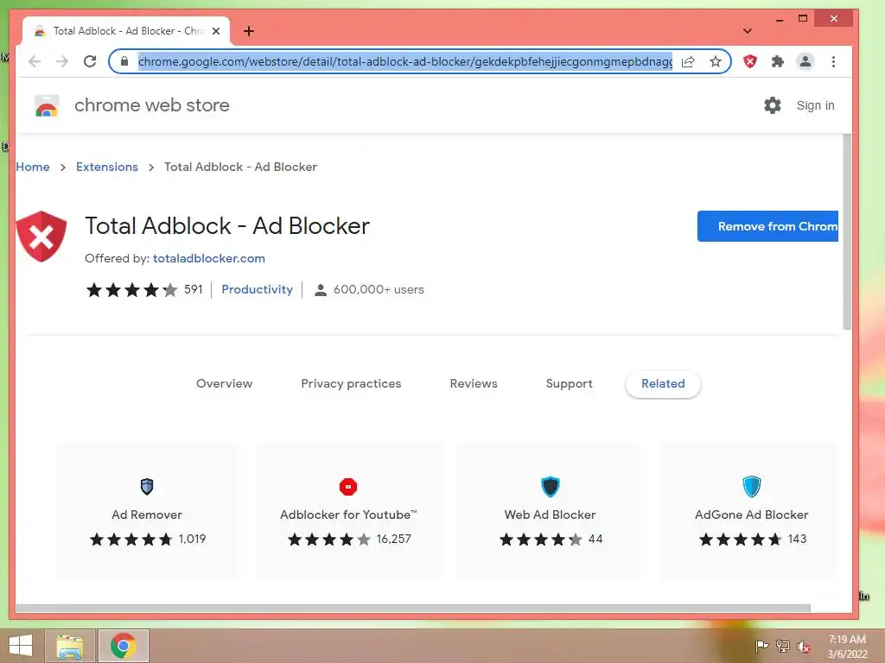Click the Total Adblock red shield logo
This screenshot has width=885, height=663.
pos(41,237)
